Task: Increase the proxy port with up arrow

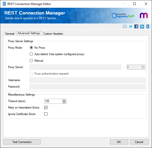Action: tap(143, 66)
